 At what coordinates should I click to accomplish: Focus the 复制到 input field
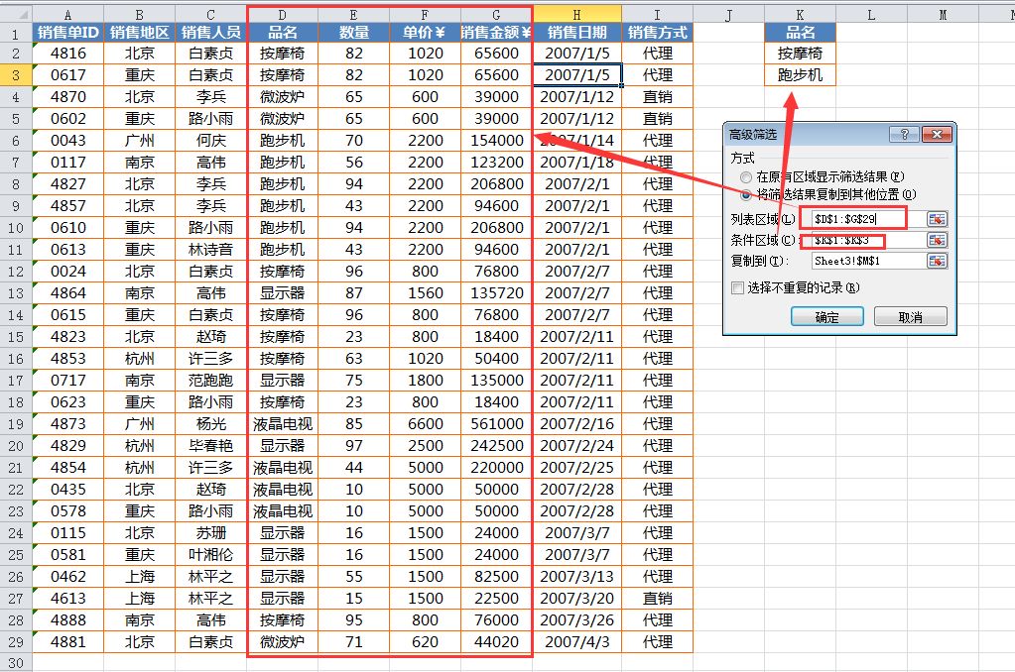pyautogui.click(x=869, y=261)
